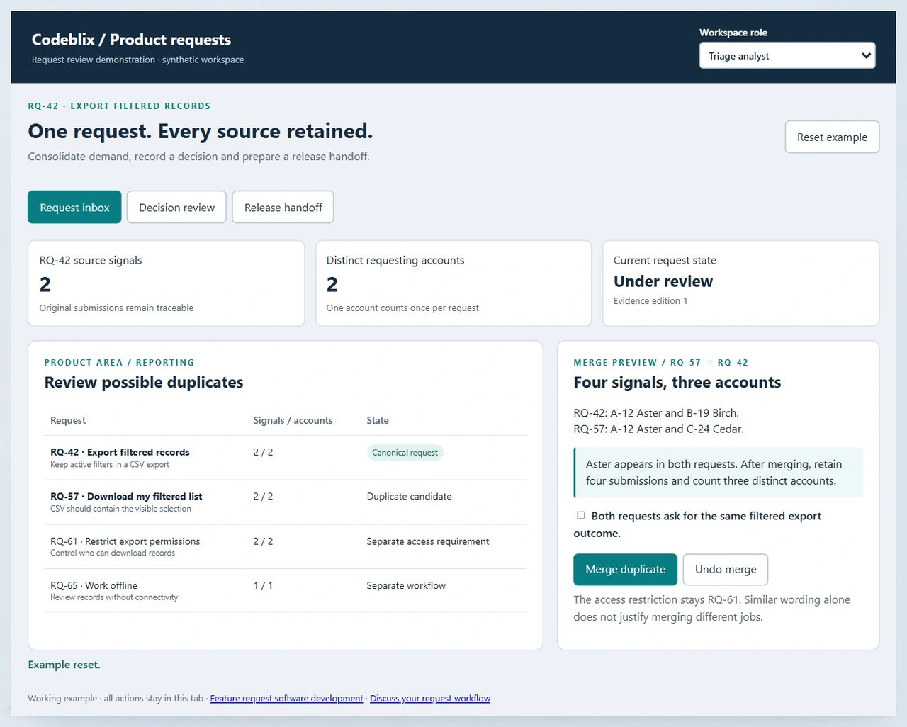907x727 pixels.
Task: Click the Separate access requirement state text
Action: pos(428,541)
